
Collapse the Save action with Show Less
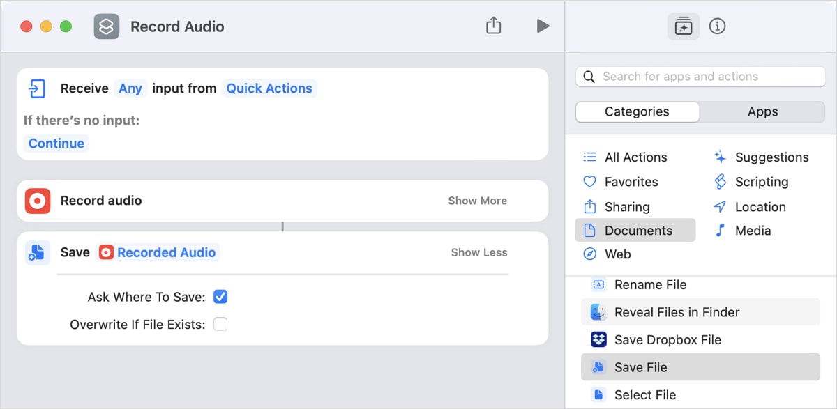479,252
